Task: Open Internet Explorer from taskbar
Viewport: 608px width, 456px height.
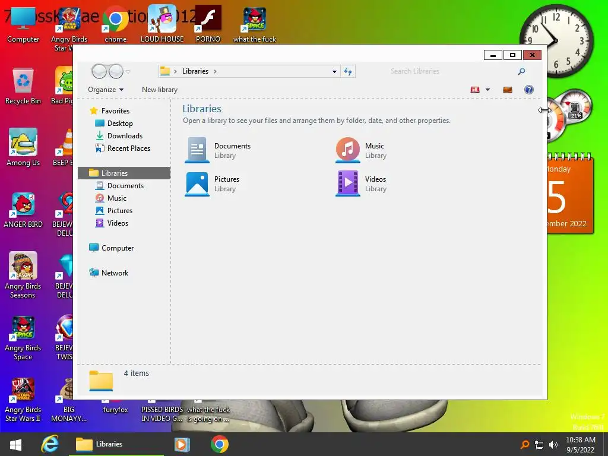Action: pos(50,444)
